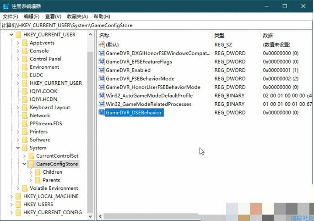Expand the Control Panel key

coord(17,59)
